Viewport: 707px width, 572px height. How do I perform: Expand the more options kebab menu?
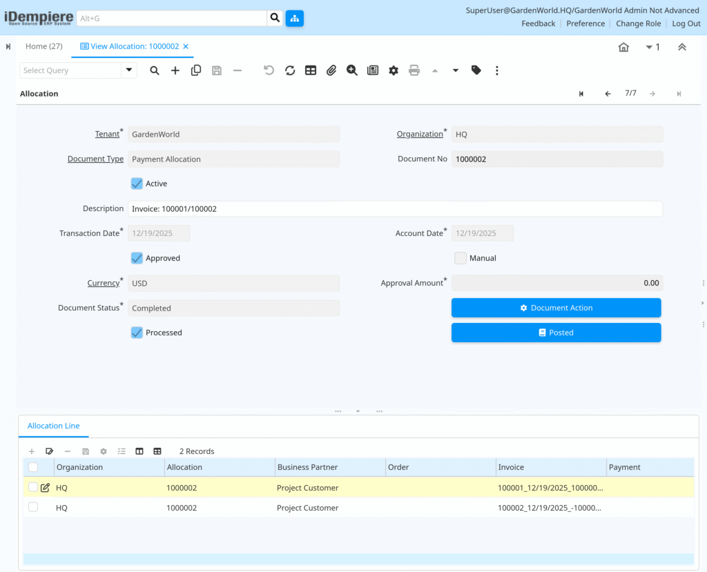click(497, 70)
